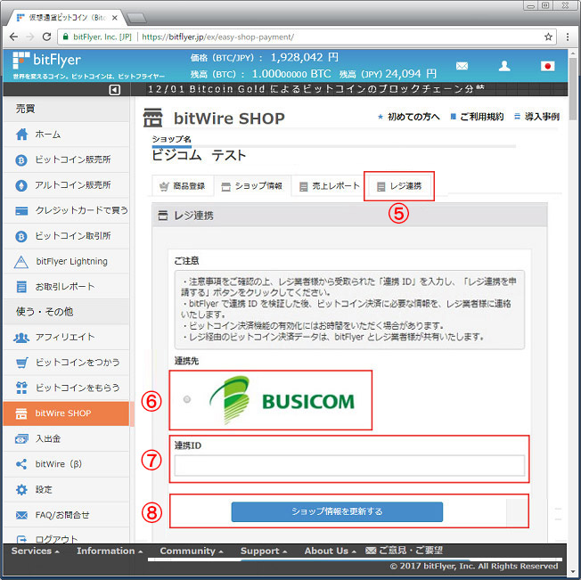Open 入出金 in the sidebar
The width and height of the screenshot is (581, 580).
pos(66,438)
